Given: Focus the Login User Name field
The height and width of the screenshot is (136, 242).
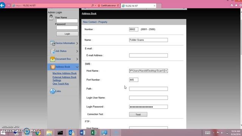Looking at the screenshot, I should (149, 98).
